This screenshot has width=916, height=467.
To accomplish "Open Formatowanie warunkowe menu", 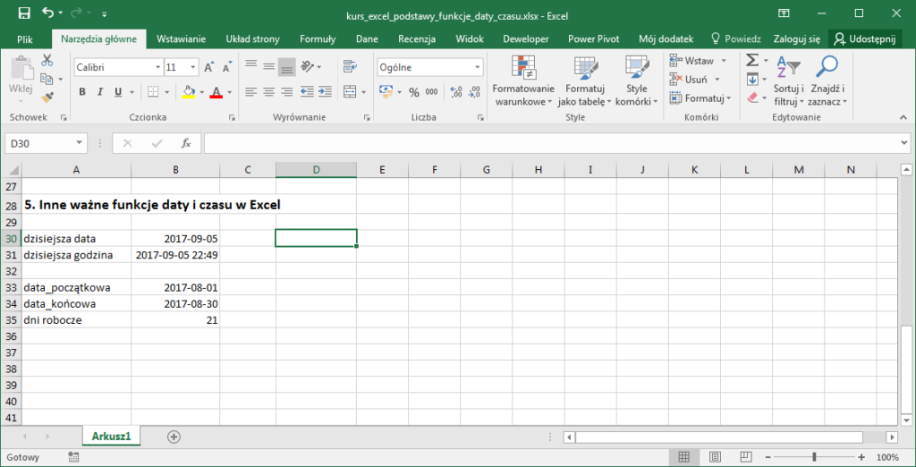I will pyautogui.click(x=522, y=81).
